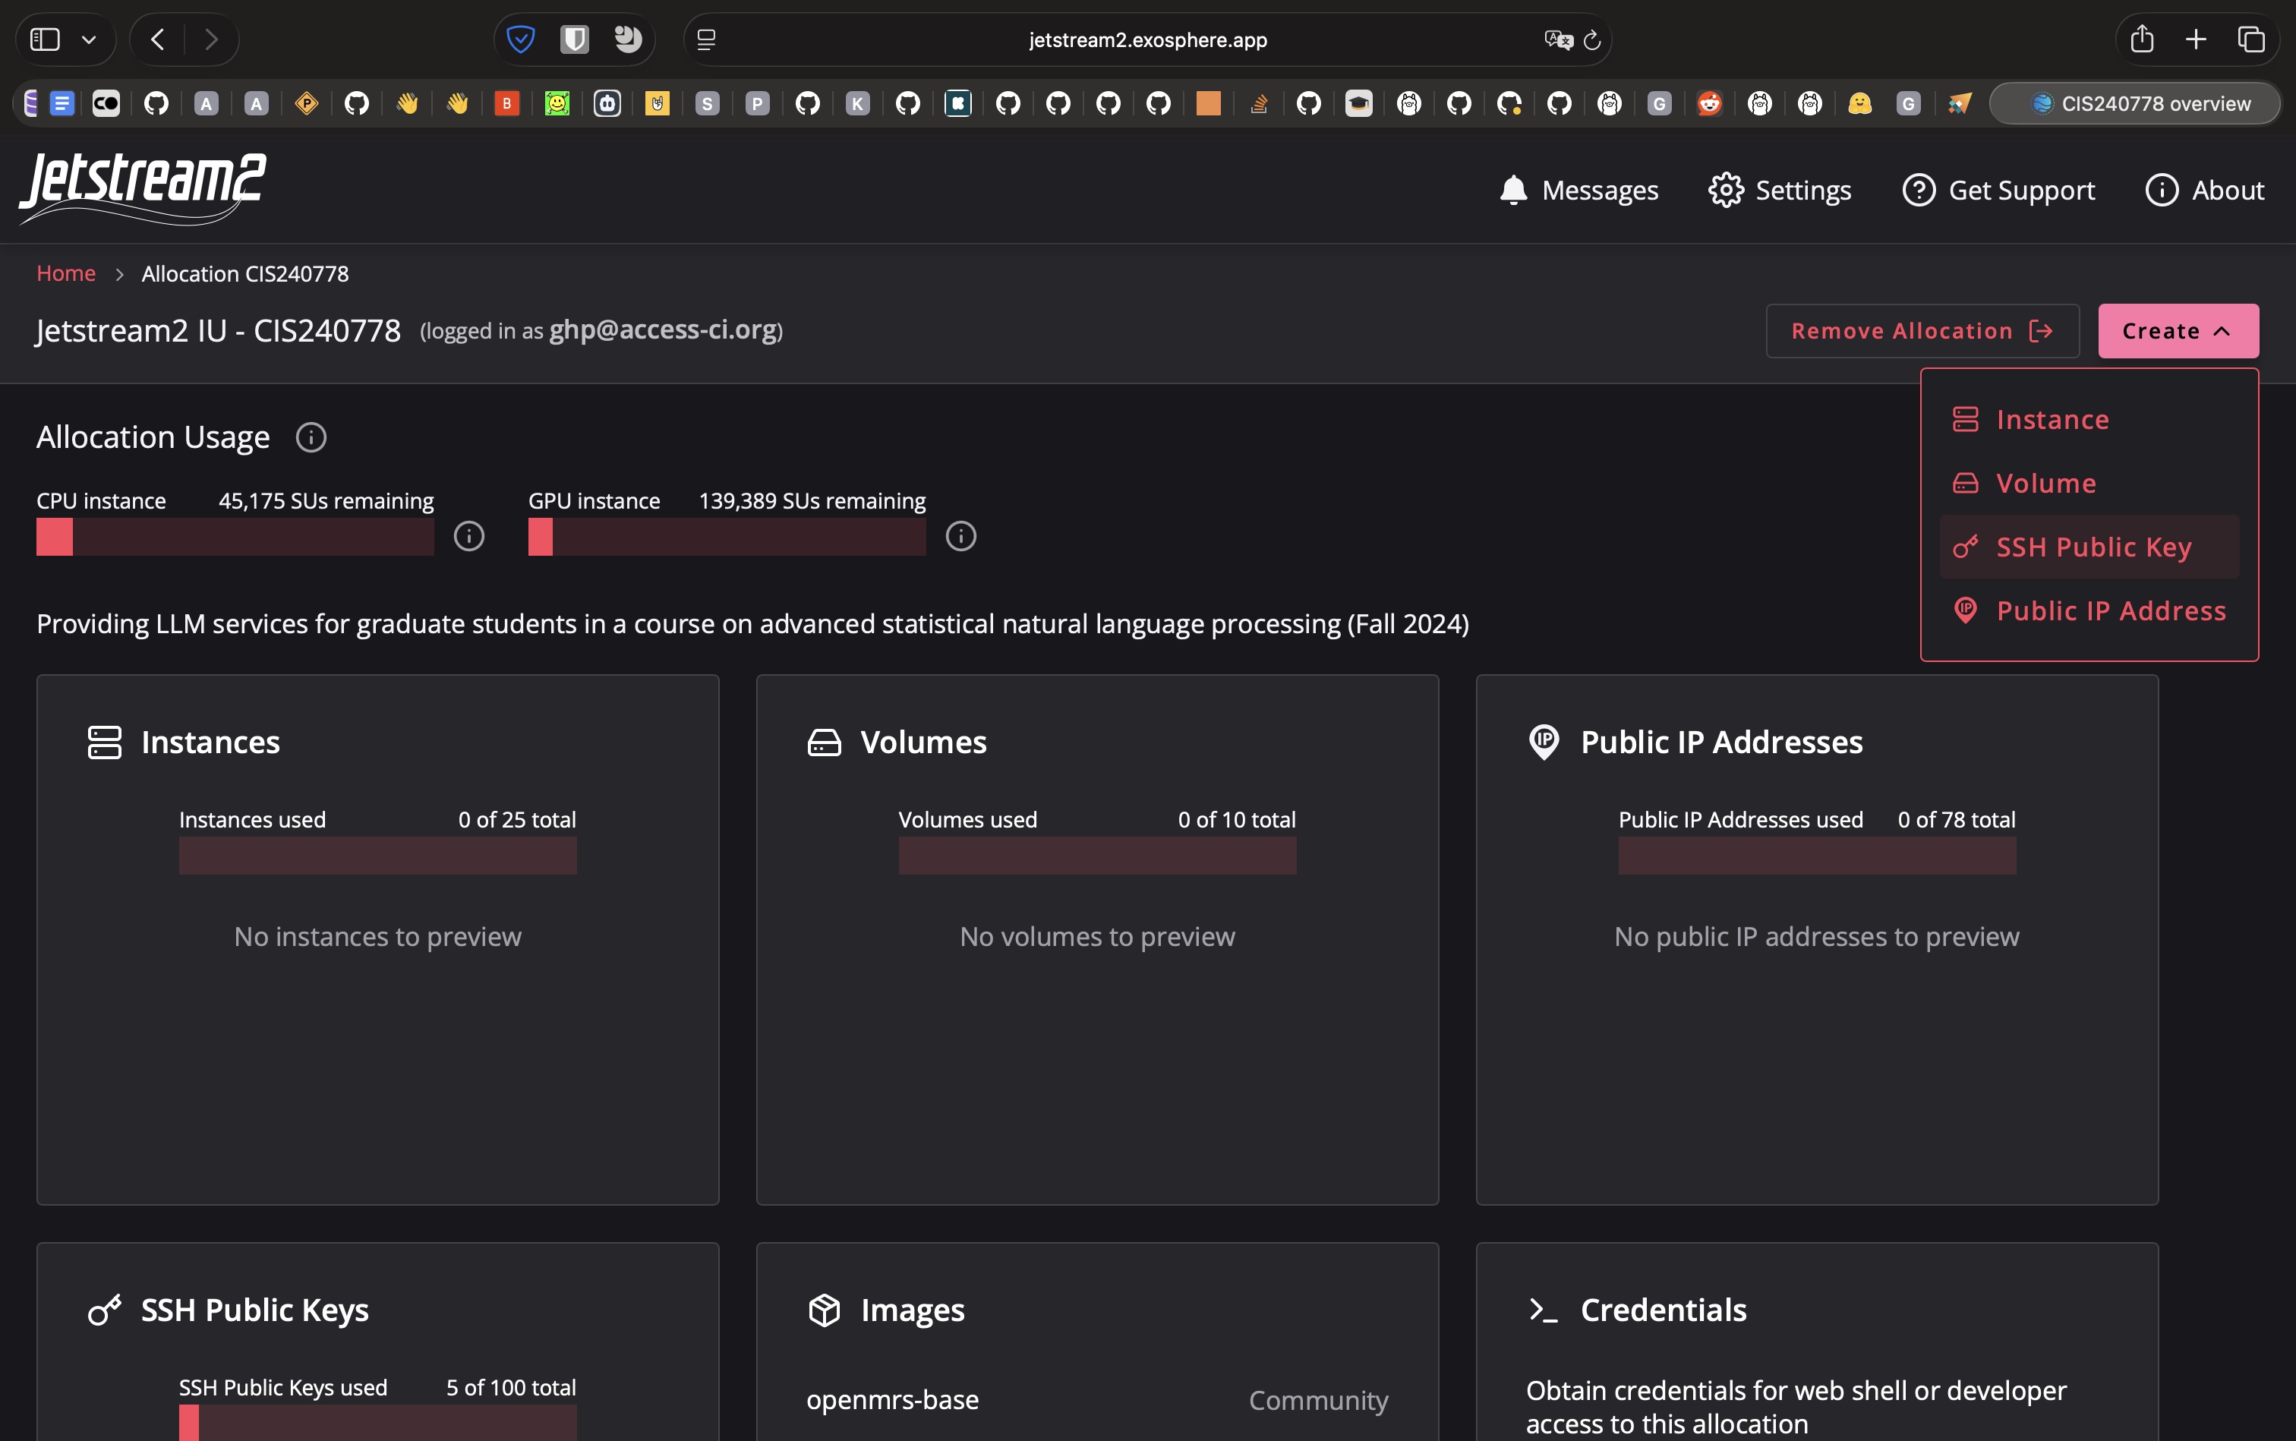Open the Stack Overflow pinned tab
2296x1441 pixels.
click(1259, 103)
